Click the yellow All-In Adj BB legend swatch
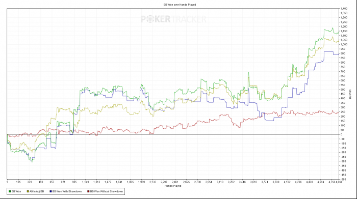 pos(28,191)
